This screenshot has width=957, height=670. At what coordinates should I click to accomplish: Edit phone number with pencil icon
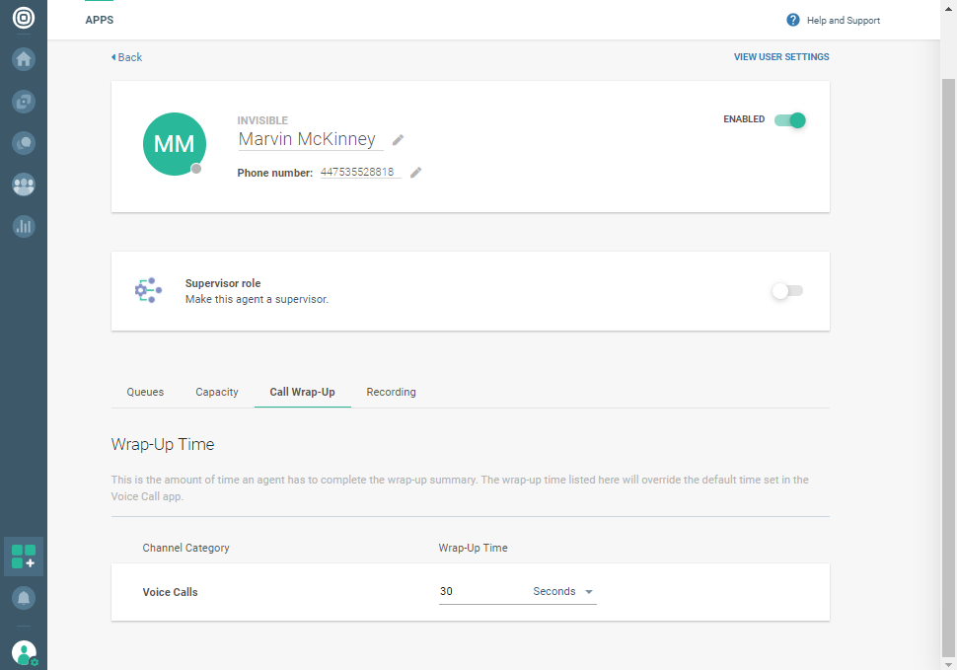tap(416, 173)
